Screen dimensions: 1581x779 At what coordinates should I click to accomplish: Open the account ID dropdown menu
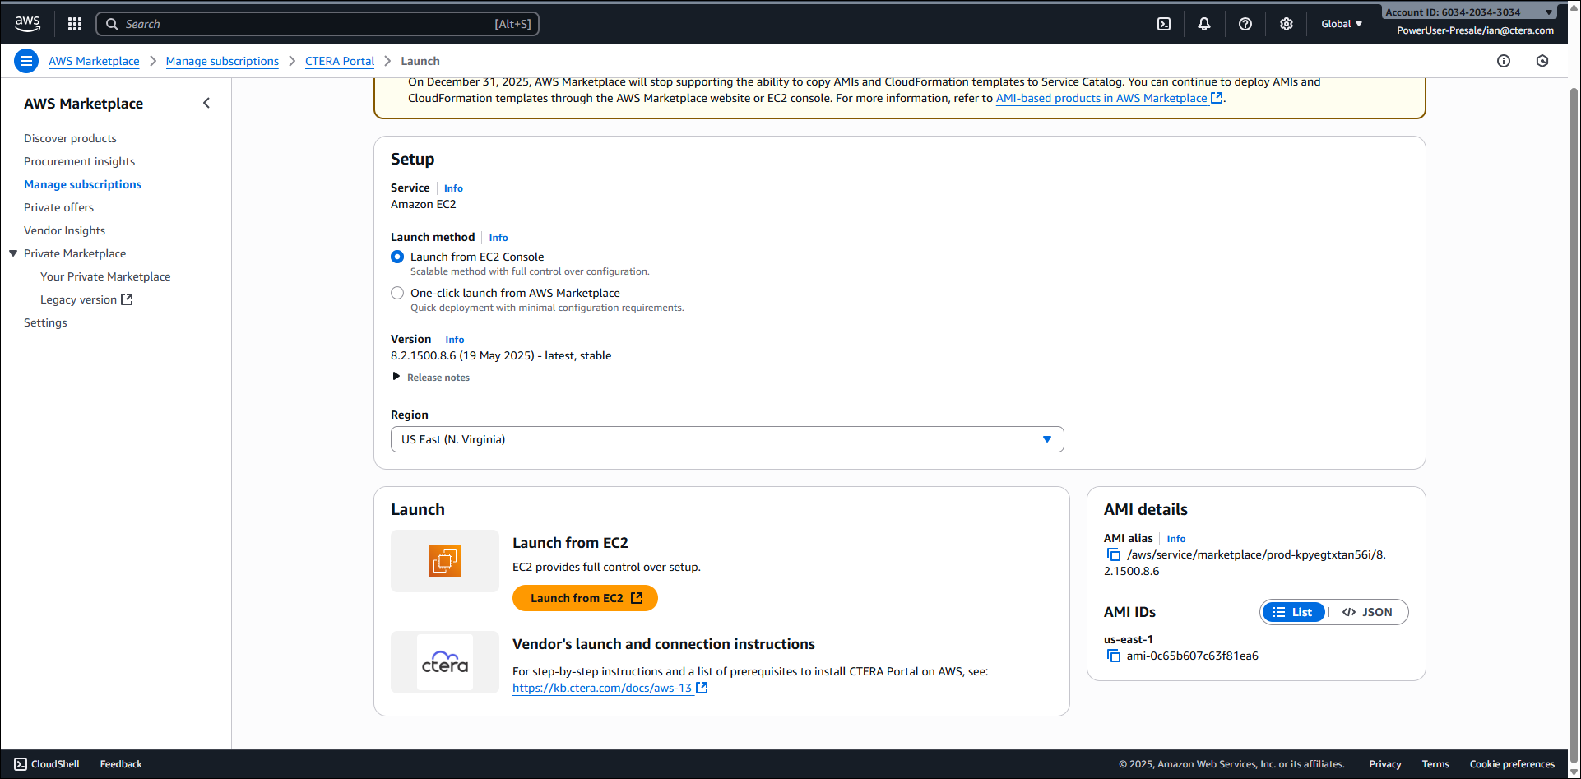[1469, 12]
